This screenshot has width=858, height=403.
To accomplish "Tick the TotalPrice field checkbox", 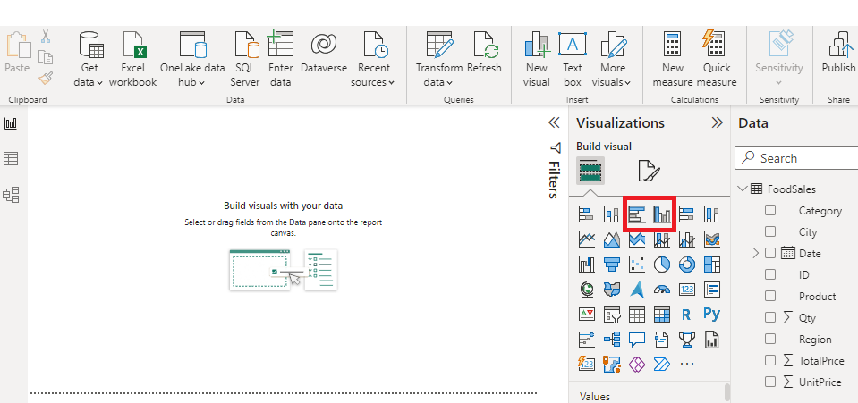I will coord(769,361).
